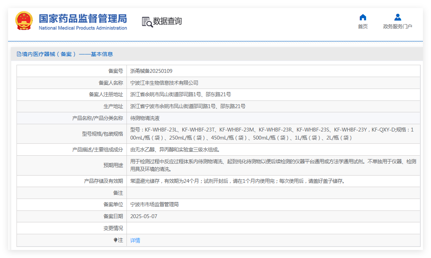
Task: Click the 国家药品监督管理局 title
Action: 83,18
